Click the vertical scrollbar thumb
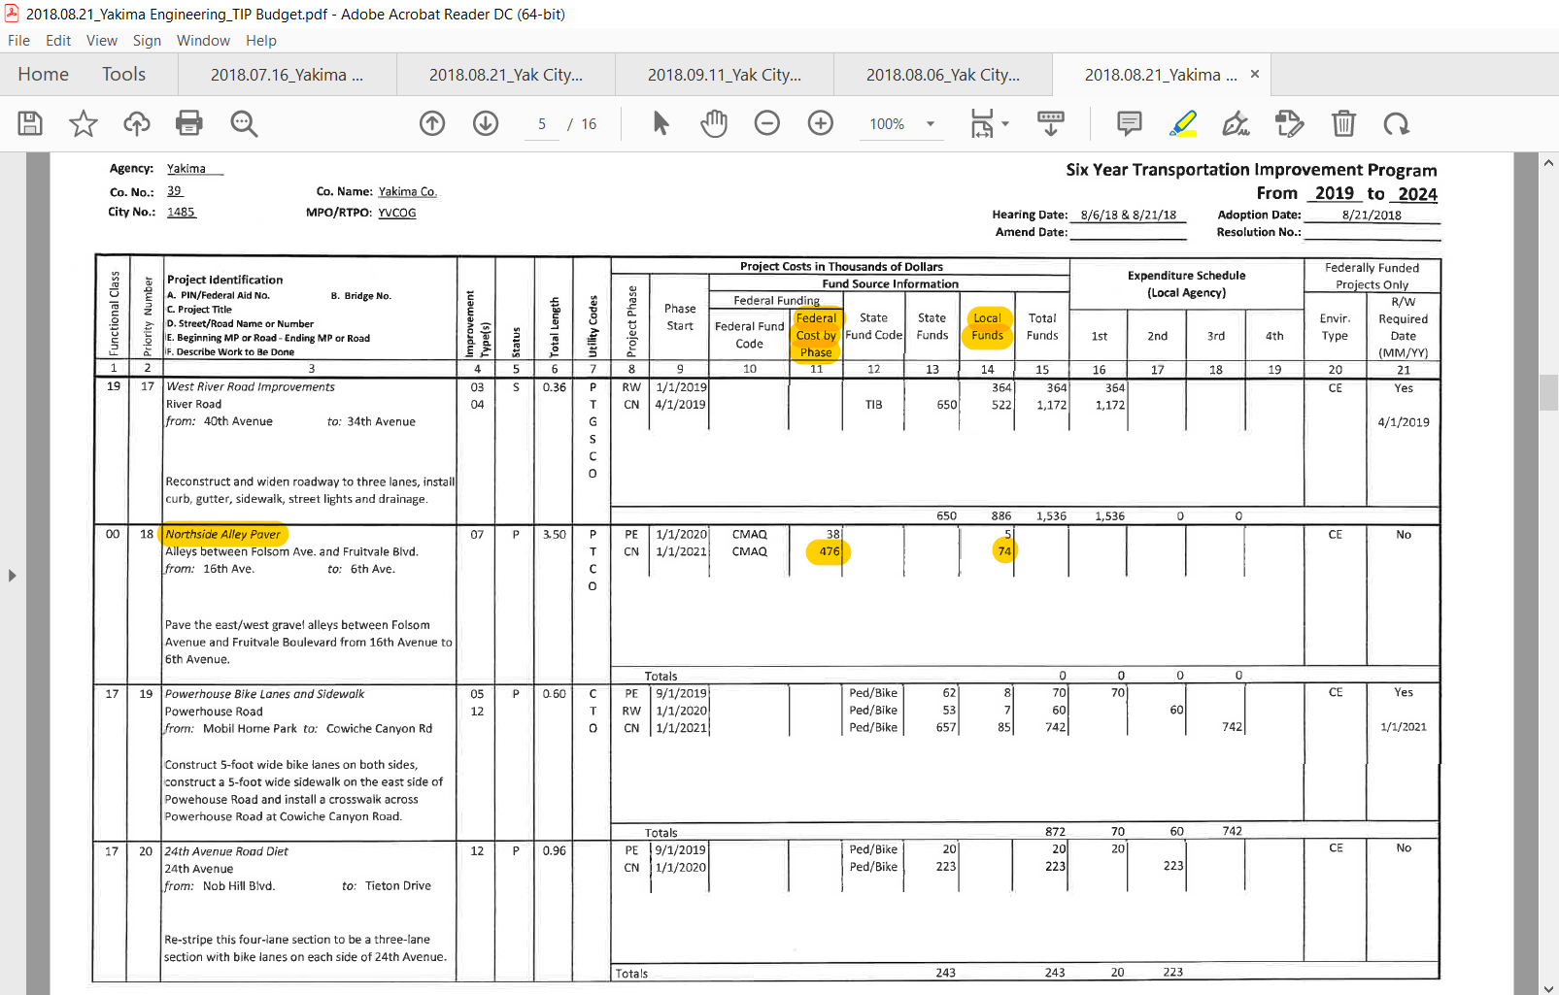 pyautogui.click(x=1548, y=392)
